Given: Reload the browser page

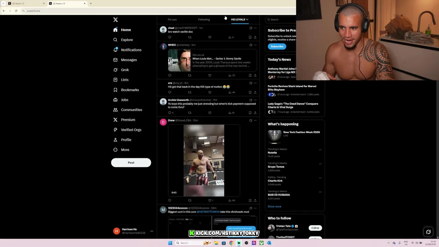Looking at the screenshot, I should (x=16, y=11).
